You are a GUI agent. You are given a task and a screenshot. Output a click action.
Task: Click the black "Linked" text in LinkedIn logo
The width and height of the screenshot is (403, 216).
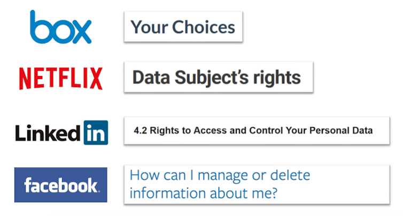(47, 133)
